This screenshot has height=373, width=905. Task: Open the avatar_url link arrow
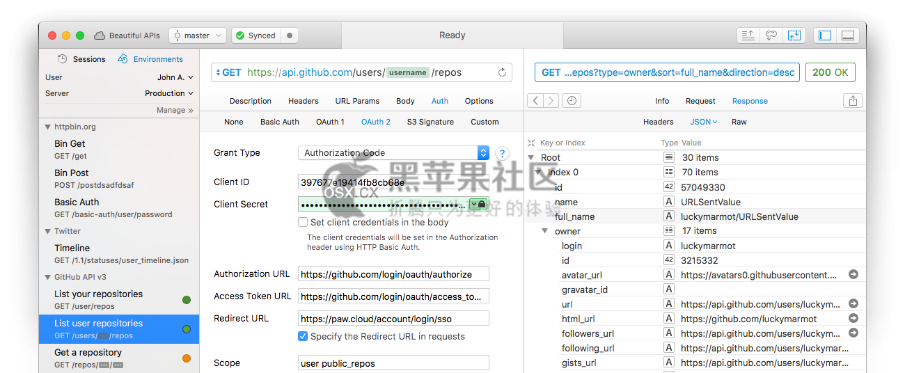pos(853,275)
